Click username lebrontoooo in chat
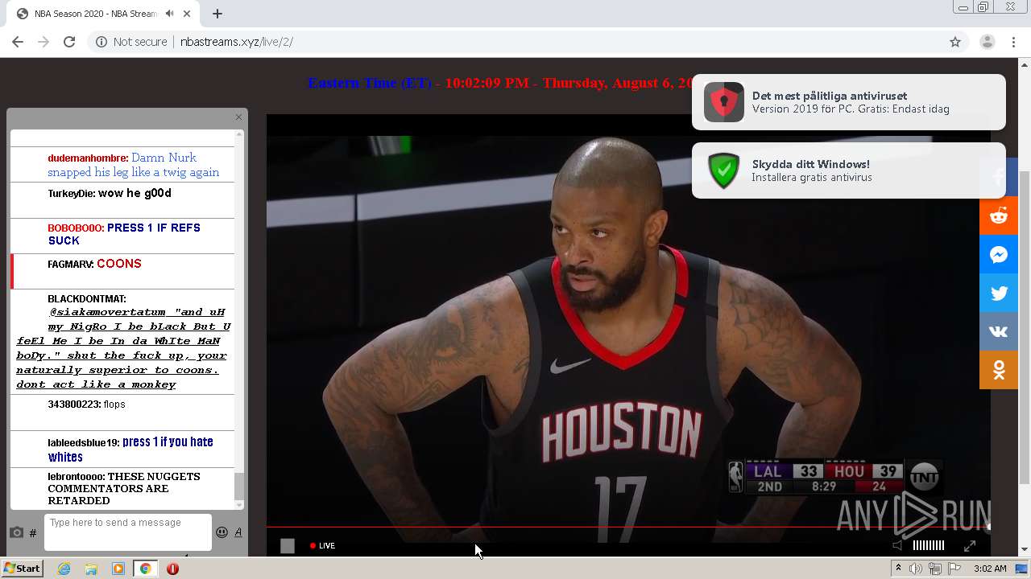Image resolution: width=1031 pixels, height=579 pixels. 77,477
